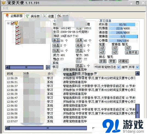
Task: Click log list scroll up arrow
Action: coord(137,74)
